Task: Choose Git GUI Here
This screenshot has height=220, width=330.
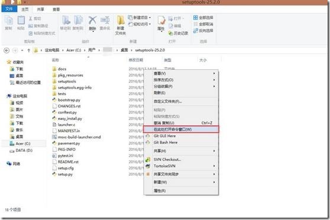Action: [x=181, y=136]
